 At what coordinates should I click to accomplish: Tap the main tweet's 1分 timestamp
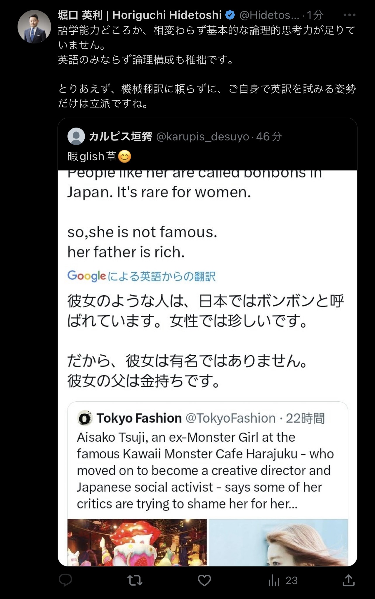315,15
